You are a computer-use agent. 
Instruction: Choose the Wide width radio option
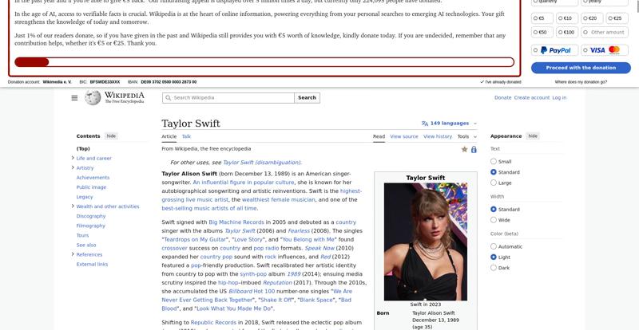pos(494,220)
